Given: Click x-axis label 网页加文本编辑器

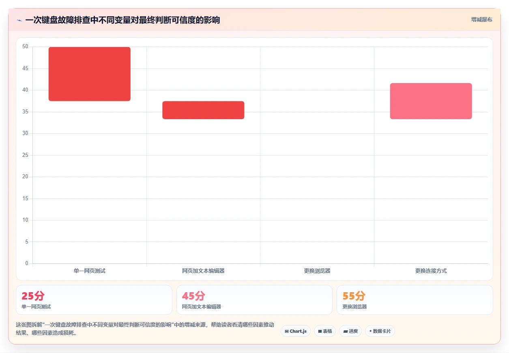Looking at the screenshot, I should 203,271.
